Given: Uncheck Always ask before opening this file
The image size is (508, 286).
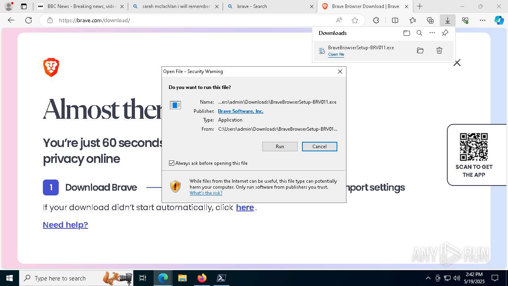Looking at the screenshot, I should click(x=172, y=163).
